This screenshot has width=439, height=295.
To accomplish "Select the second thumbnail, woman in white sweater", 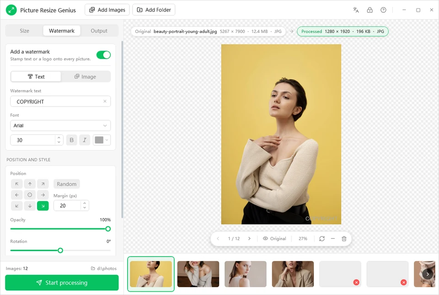I will 198,274.
